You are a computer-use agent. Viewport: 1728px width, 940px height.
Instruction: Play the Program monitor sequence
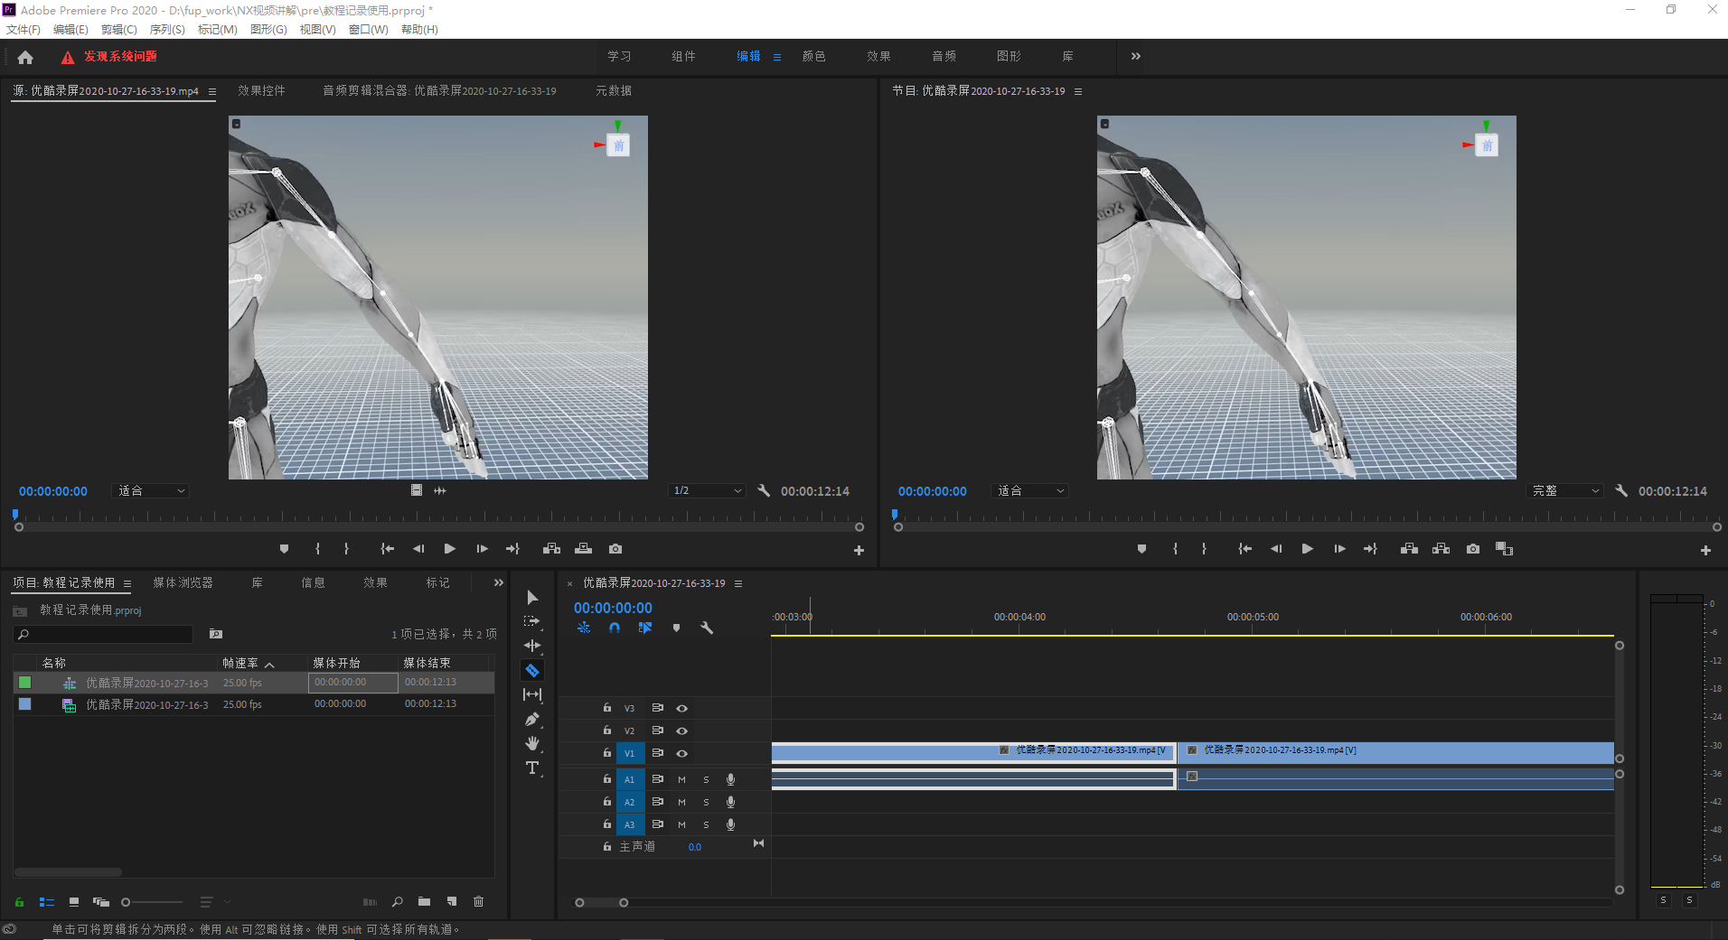tap(1307, 549)
